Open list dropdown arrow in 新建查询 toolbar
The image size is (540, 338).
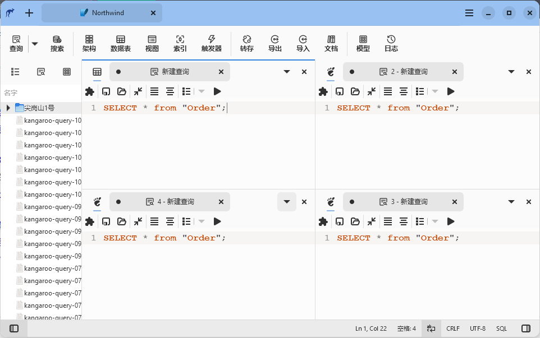tap(202, 91)
